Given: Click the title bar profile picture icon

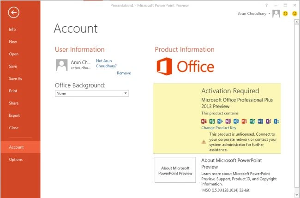Looking at the screenshot, I should coord(276,13).
